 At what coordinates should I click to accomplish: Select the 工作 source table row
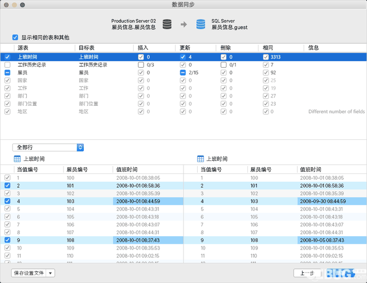[x=23, y=88]
